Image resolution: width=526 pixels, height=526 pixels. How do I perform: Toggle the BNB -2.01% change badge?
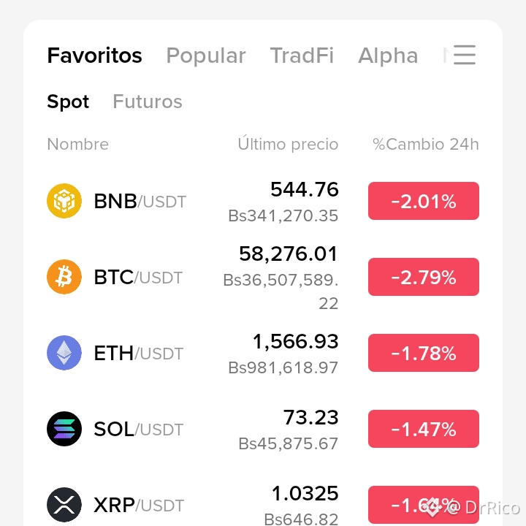(423, 201)
